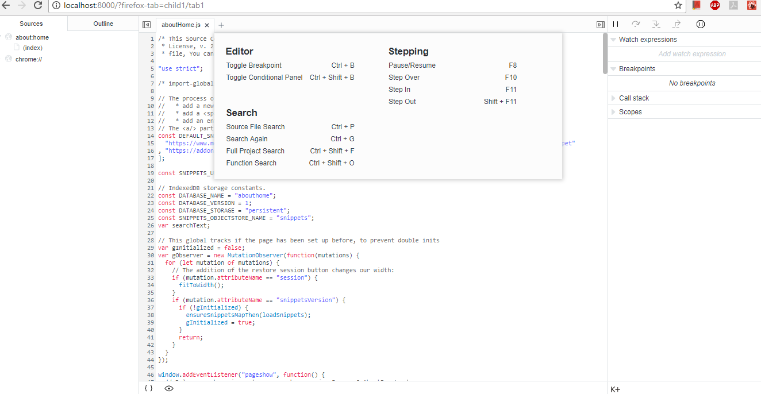Image resolution: width=761 pixels, height=394 pixels.
Task: Click the fitToWidth() call in code
Action: [x=201, y=285]
